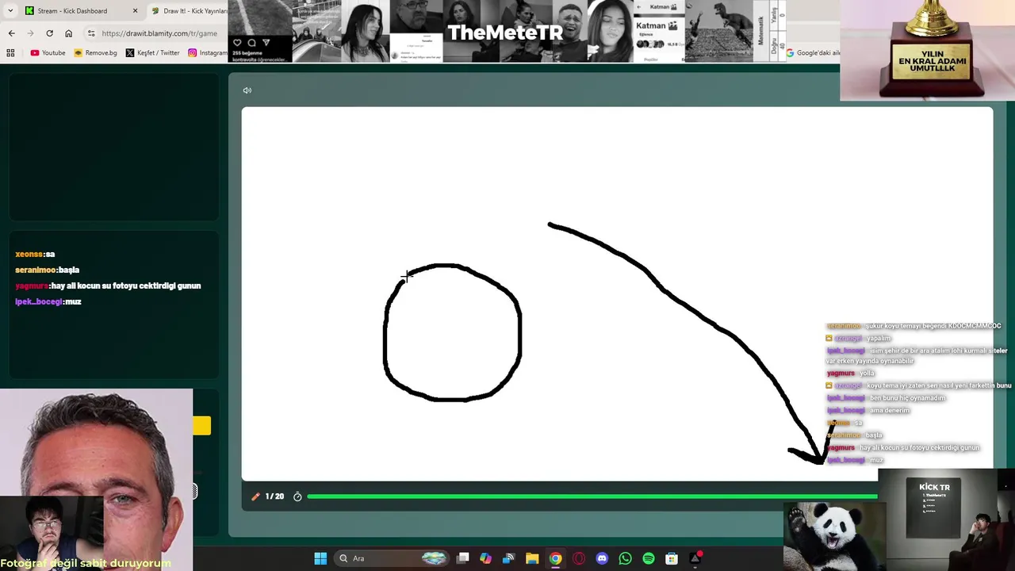Viewport: 1015px width, 571px height.
Task: Open the notification-badged app on the taskbar
Action: tap(695, 558)
